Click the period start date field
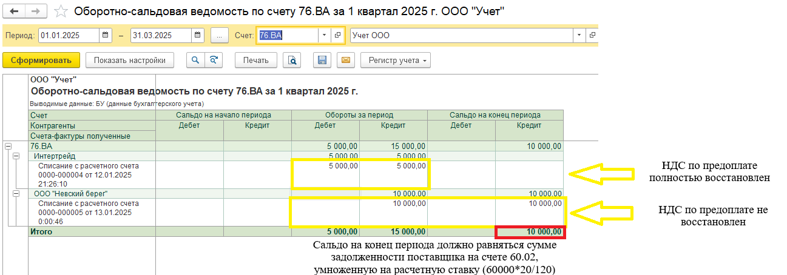The width and height of the screenshot is (787, 275). (x=68, y=35)
